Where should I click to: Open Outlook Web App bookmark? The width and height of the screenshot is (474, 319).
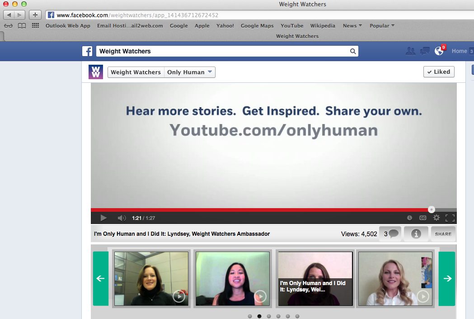point(68,26)
